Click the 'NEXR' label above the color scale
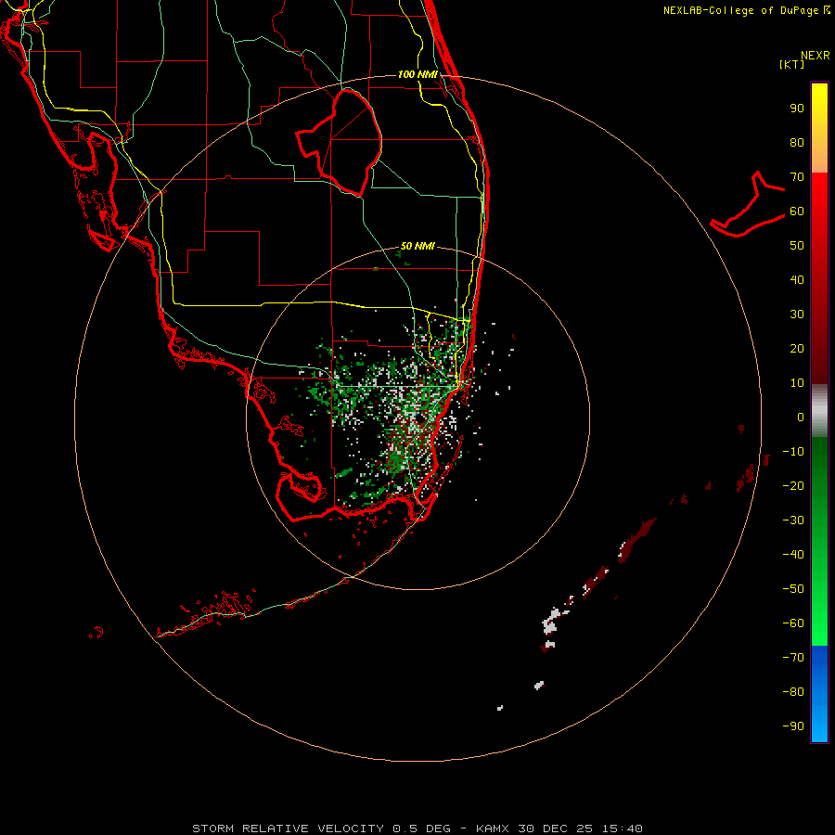Image resolution: width=835 pixels, height=835 pixels. coord(816,56)
